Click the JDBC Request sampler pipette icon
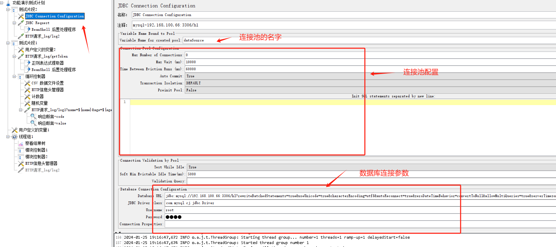The height and width of the screenshot is (247, 556). click(x=21, y=23)
